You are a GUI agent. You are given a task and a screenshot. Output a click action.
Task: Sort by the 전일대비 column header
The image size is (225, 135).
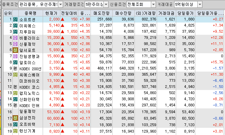[69, 13]
